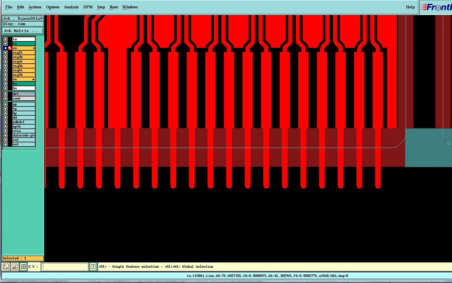This screenshot has height=283, width=452.
Task: Click the exclamation mark icon beside XY field
Action: (x=93, y=267)
